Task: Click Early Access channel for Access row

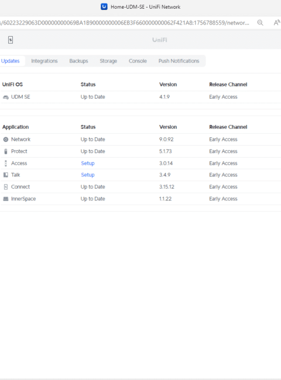Action: pyautogui.click(x=223, y=163)
